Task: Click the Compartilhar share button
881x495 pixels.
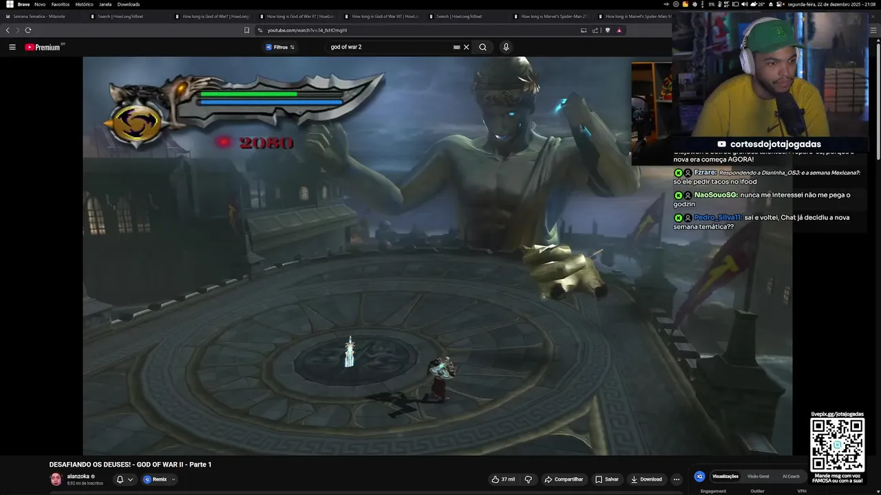Action: 564,479
